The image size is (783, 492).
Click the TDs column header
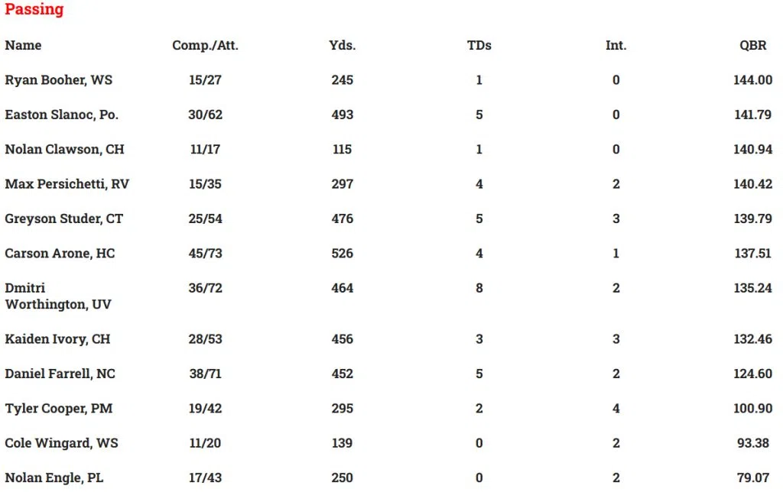(479, 45)
